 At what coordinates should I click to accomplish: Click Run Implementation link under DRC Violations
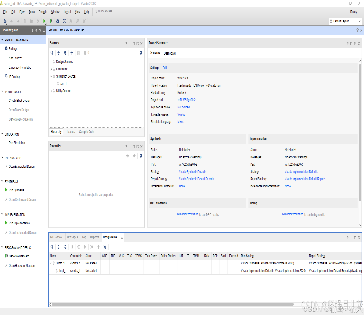(x=188, y=214)
